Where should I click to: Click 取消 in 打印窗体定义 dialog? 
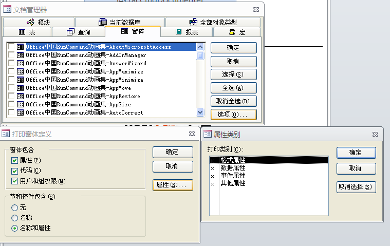pos(173,166)
